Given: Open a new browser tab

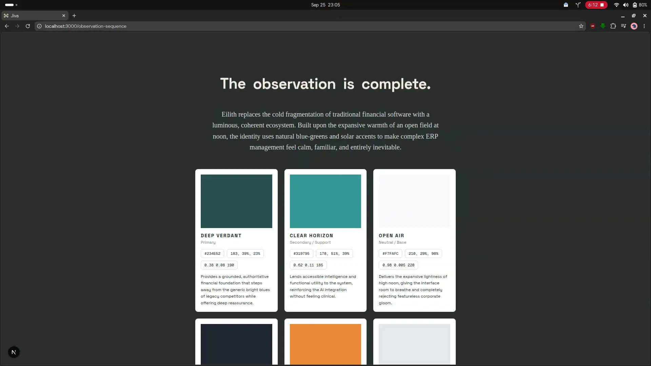Looking at the screenshot, I should pos(74,16).
